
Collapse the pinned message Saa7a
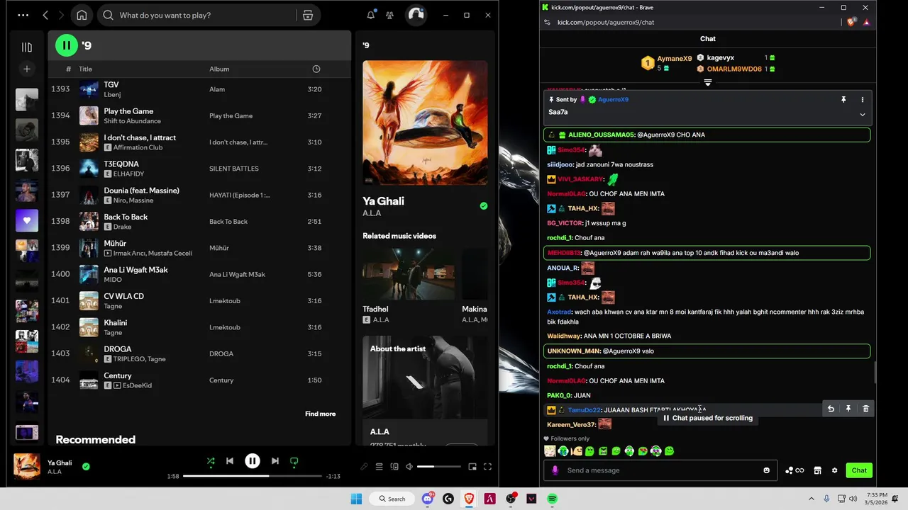pos(863,115)
